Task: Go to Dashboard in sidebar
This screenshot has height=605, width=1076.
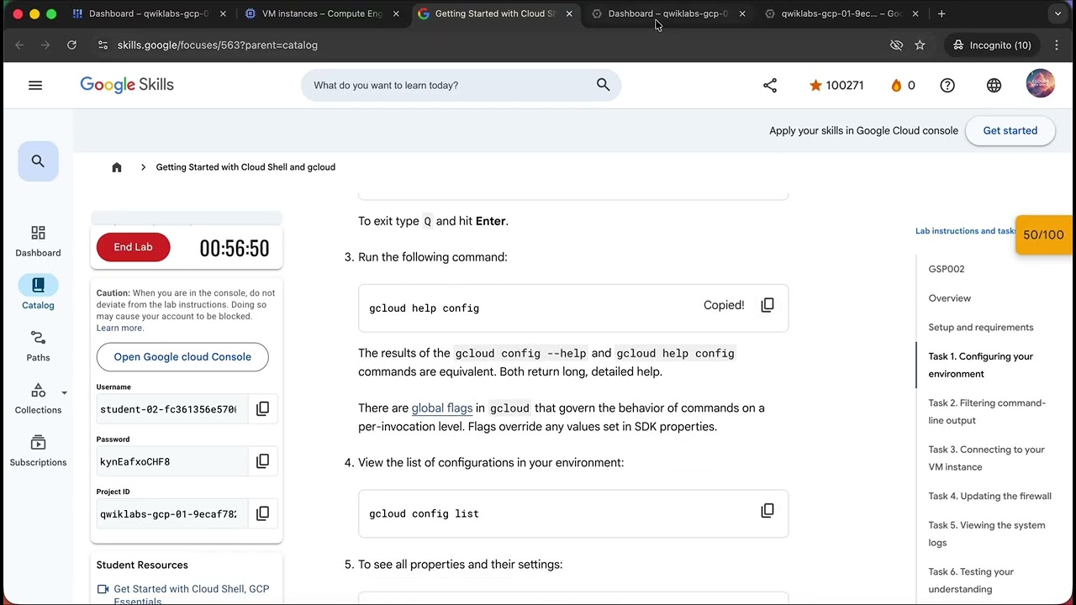Action: pyautogui.click(x=38, y=241)
